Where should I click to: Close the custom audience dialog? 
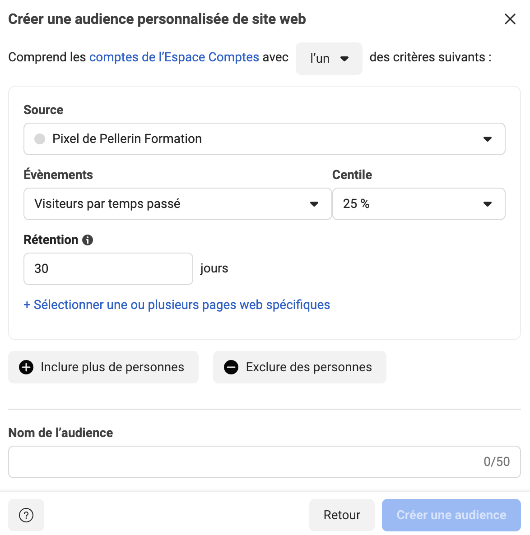point(510,19)
